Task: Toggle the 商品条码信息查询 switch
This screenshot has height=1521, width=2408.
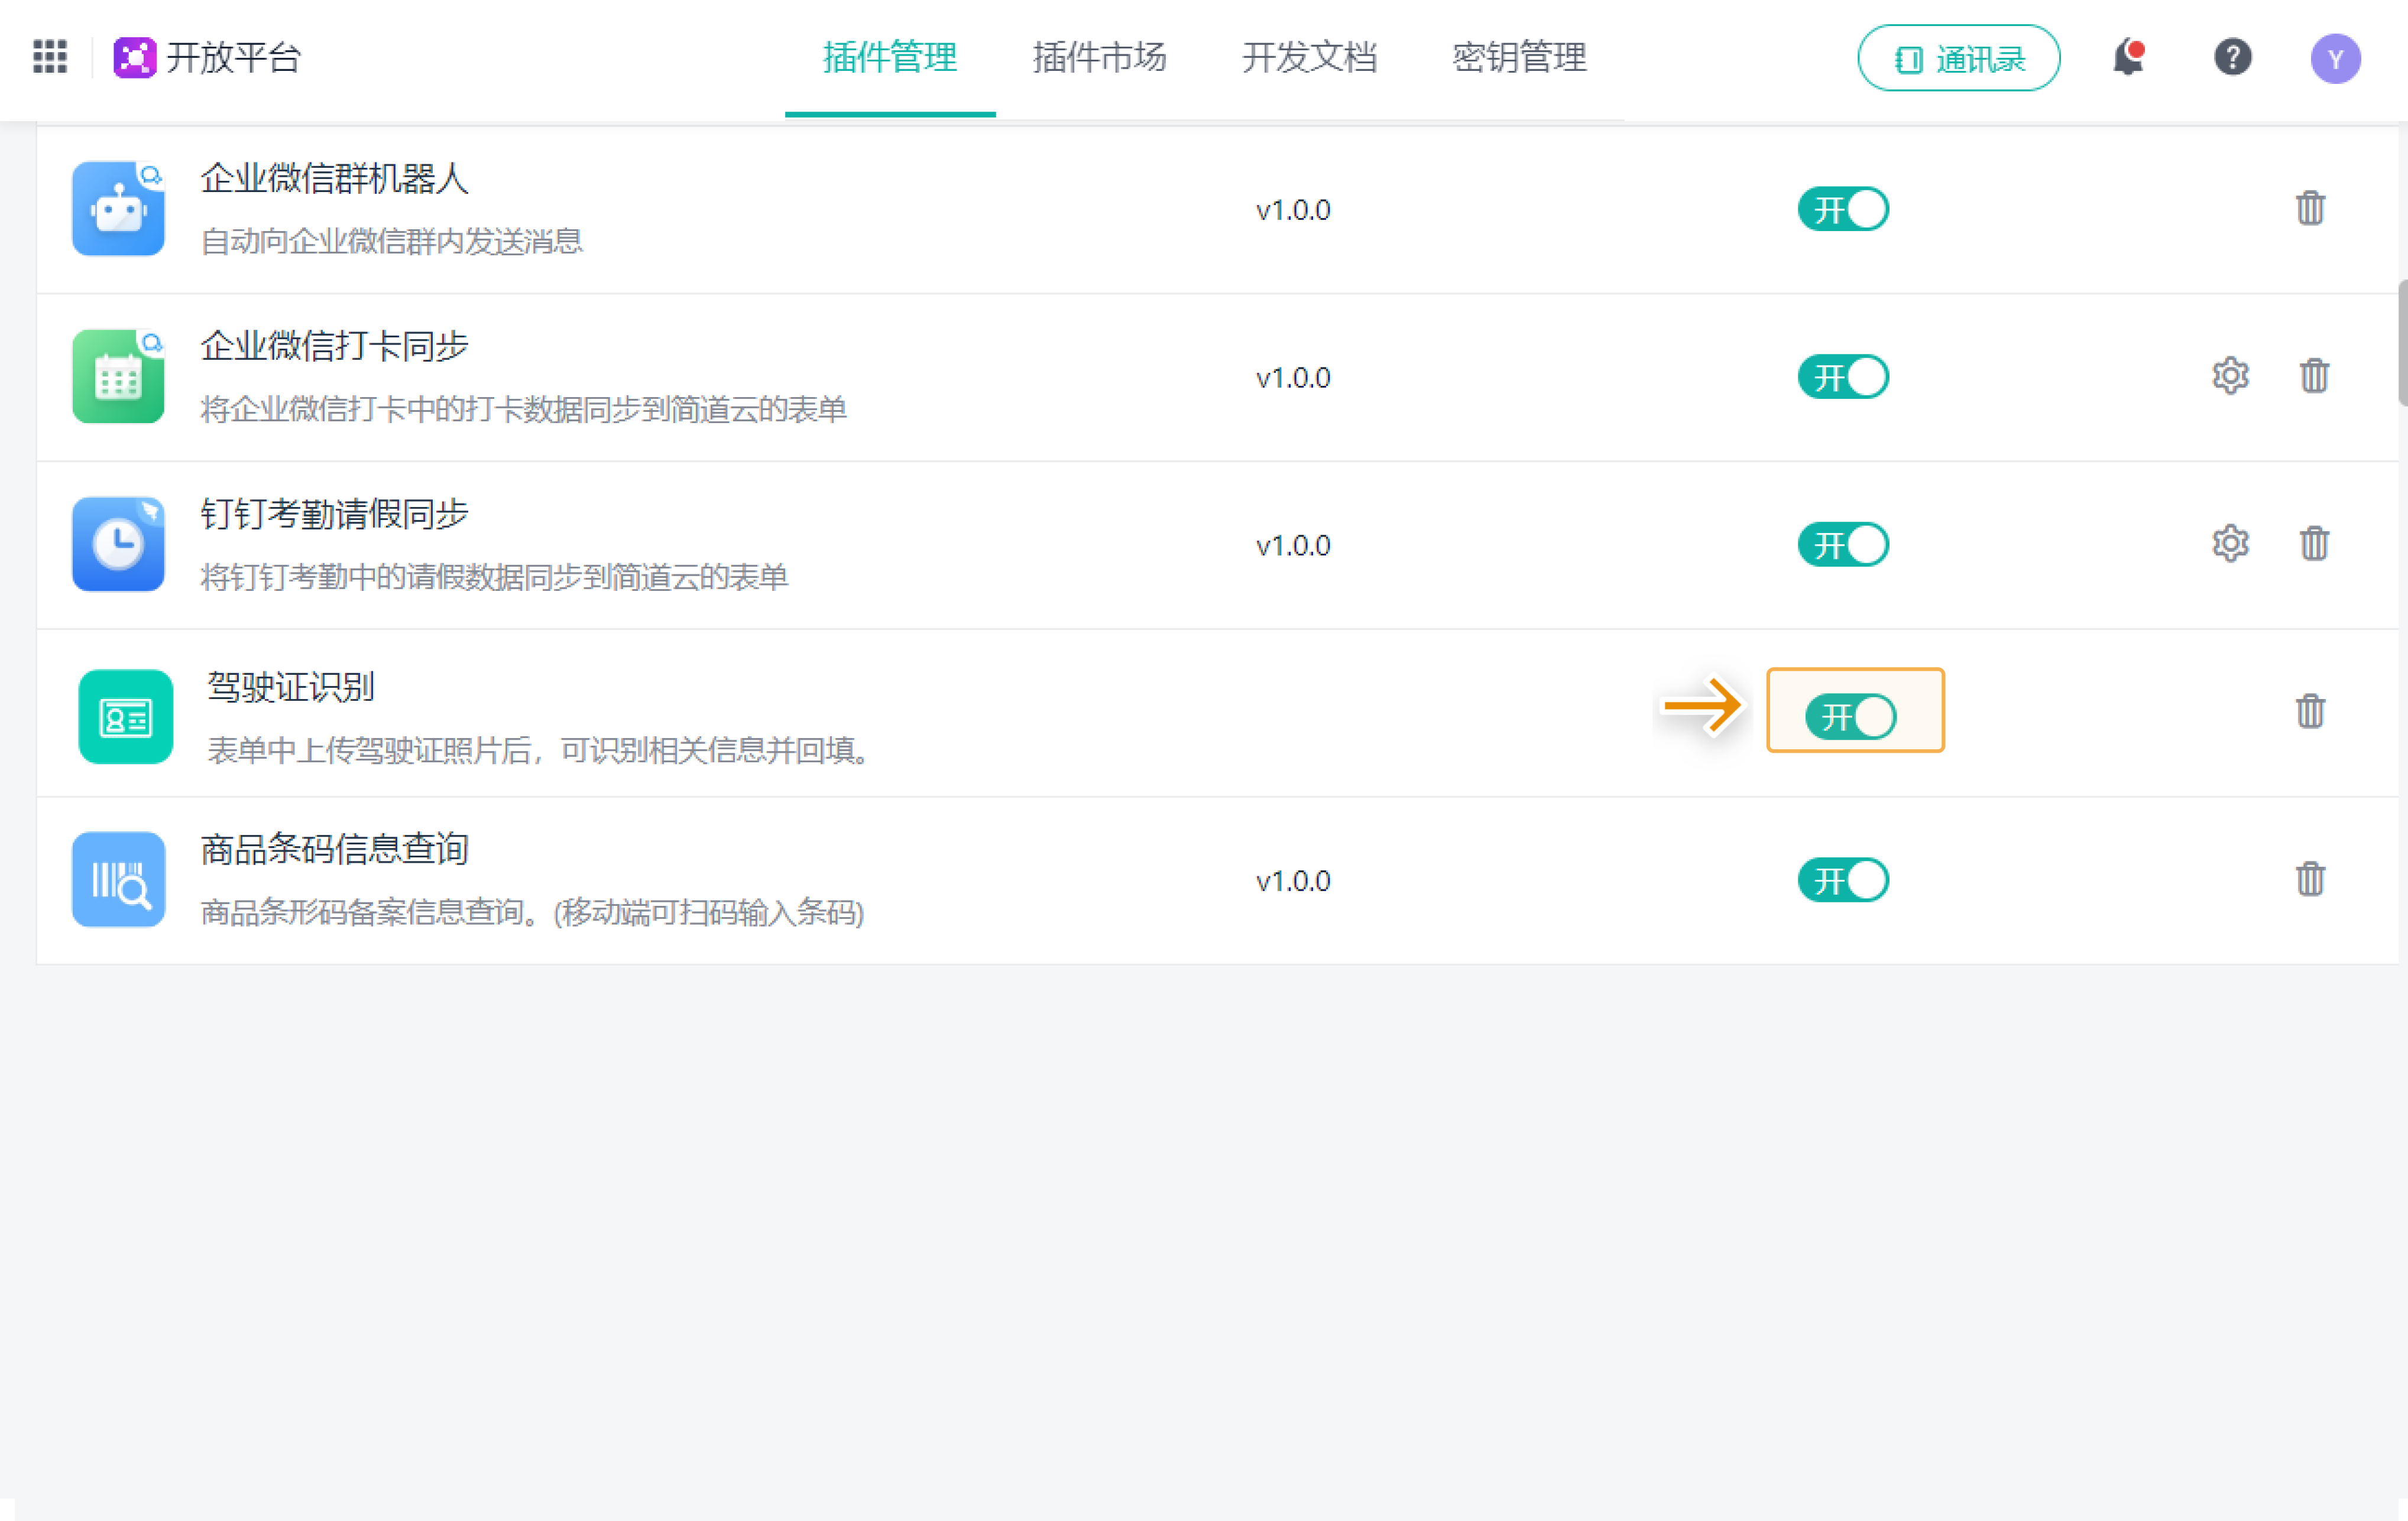Action: click(1843, 880)
